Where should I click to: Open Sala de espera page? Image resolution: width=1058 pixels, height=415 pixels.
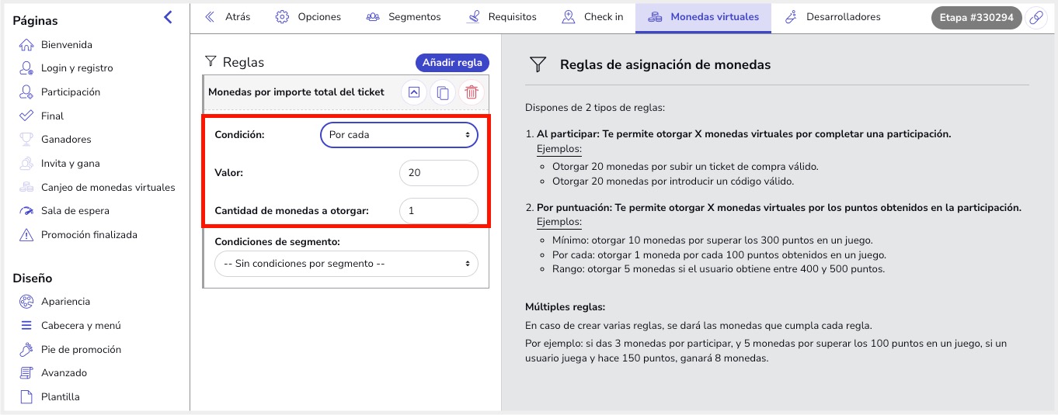click(x=75, y=210)
